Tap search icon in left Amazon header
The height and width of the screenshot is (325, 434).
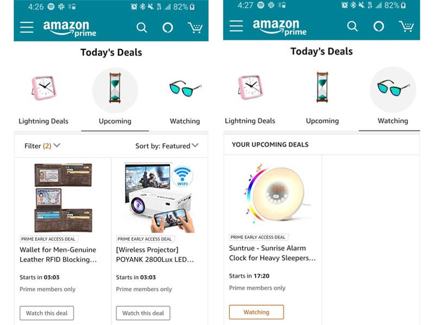point(141,28)
